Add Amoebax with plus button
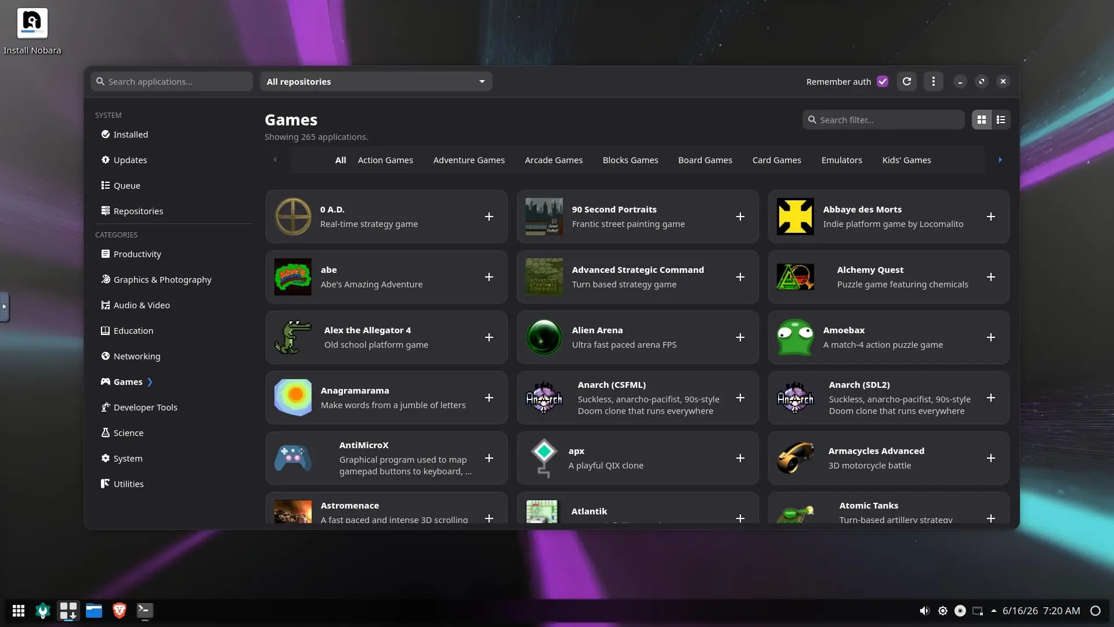The image size is (1114, 627). point(991,337)
